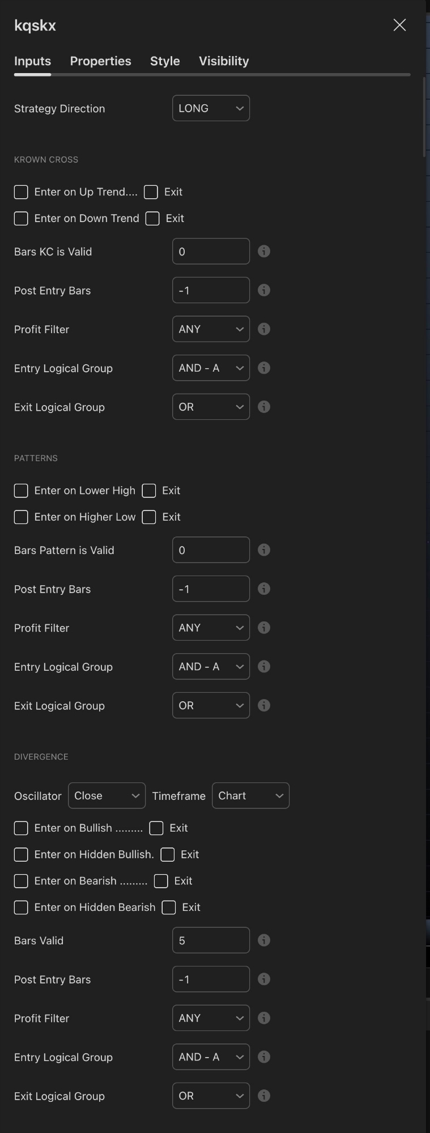Open info for Krown Cross Entry Logical Group
The height and width of the screenshot is (1133, 430).
(263, 368)
